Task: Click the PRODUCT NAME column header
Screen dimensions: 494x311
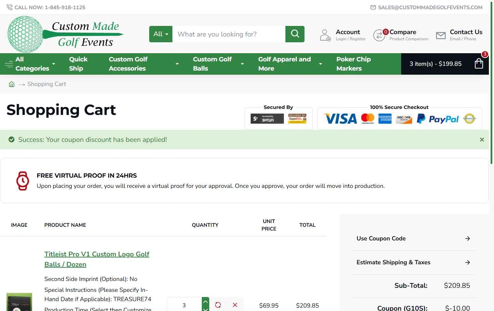Action: tap(65, 225)
